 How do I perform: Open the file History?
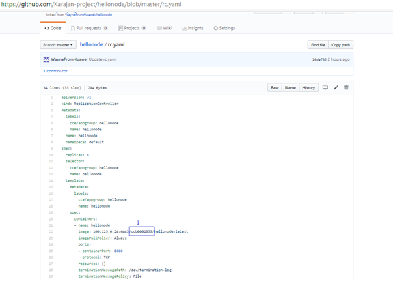click(x=308, y=87)
